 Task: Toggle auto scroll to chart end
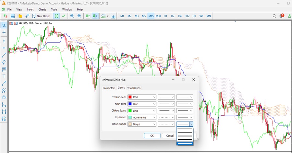click(88, 16)
